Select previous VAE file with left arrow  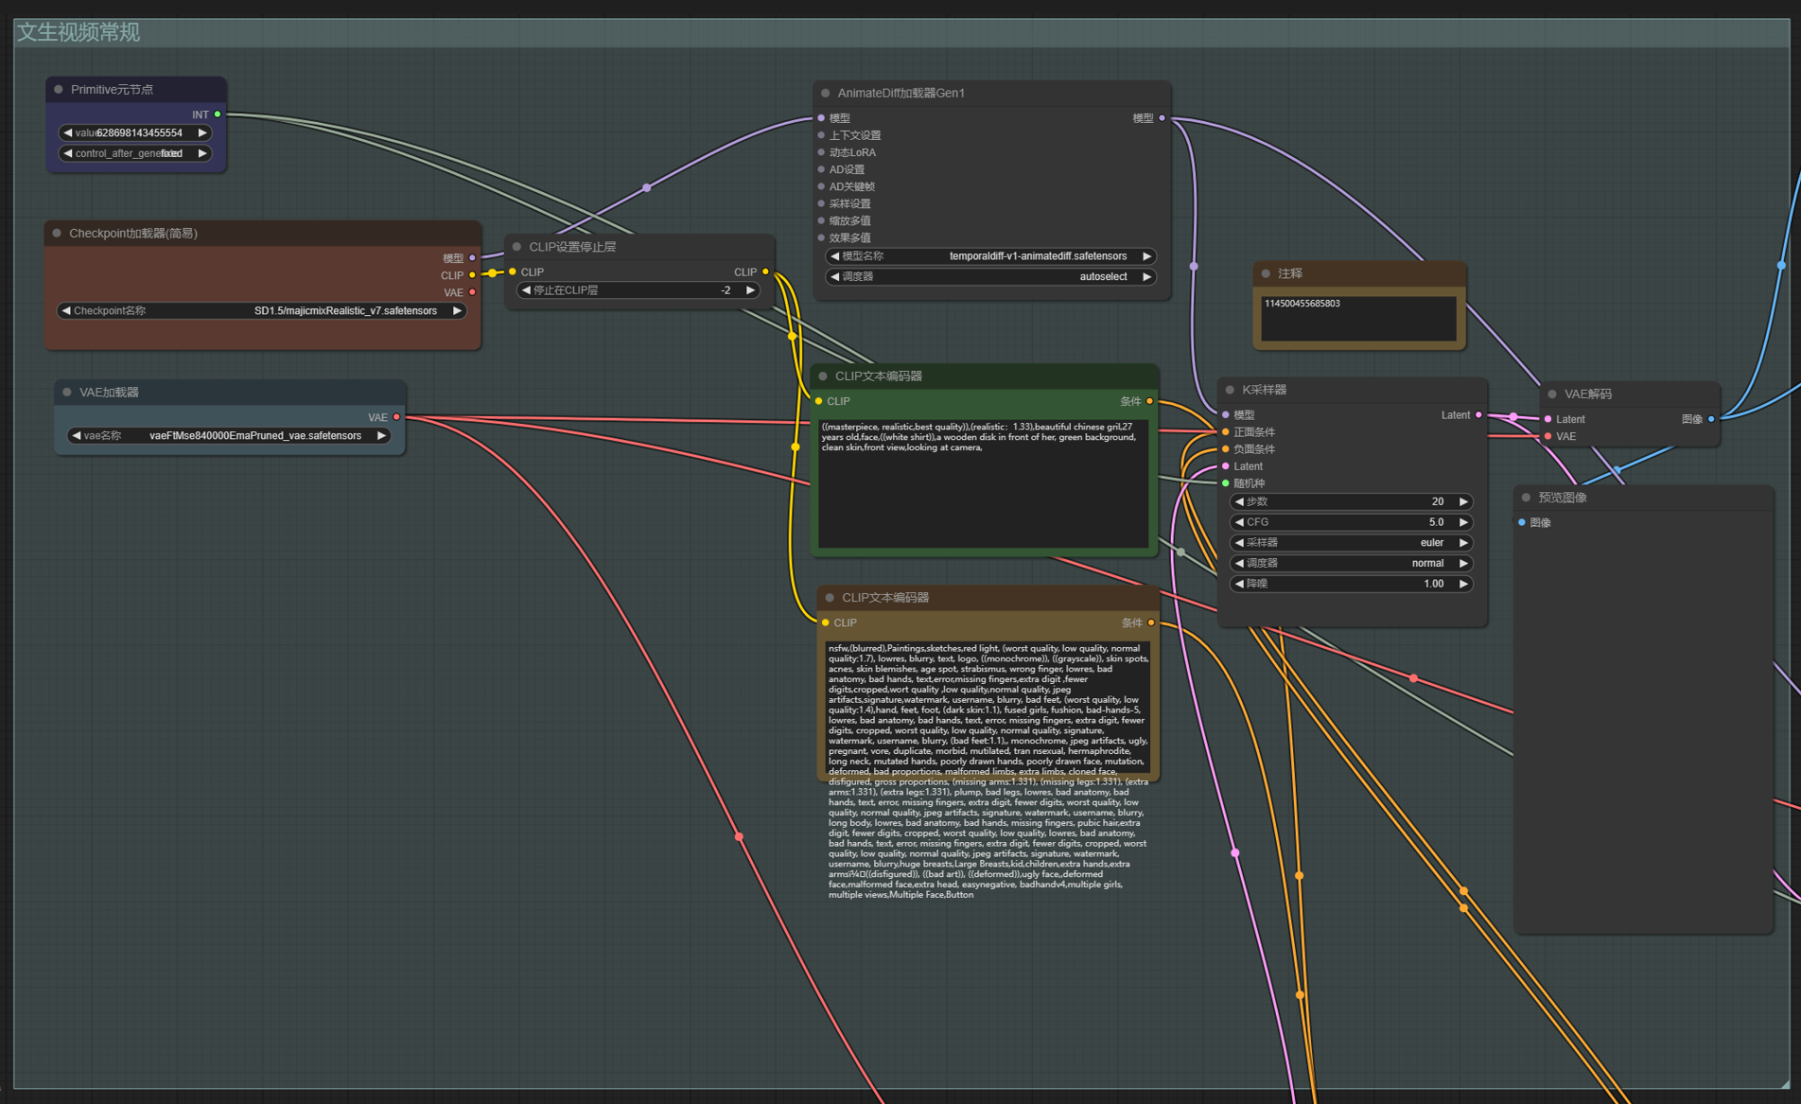[77, 436]
